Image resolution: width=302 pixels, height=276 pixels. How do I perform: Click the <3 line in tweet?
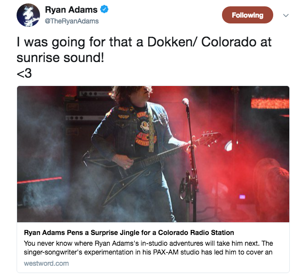pyautogui.click(x=24, y=73)
